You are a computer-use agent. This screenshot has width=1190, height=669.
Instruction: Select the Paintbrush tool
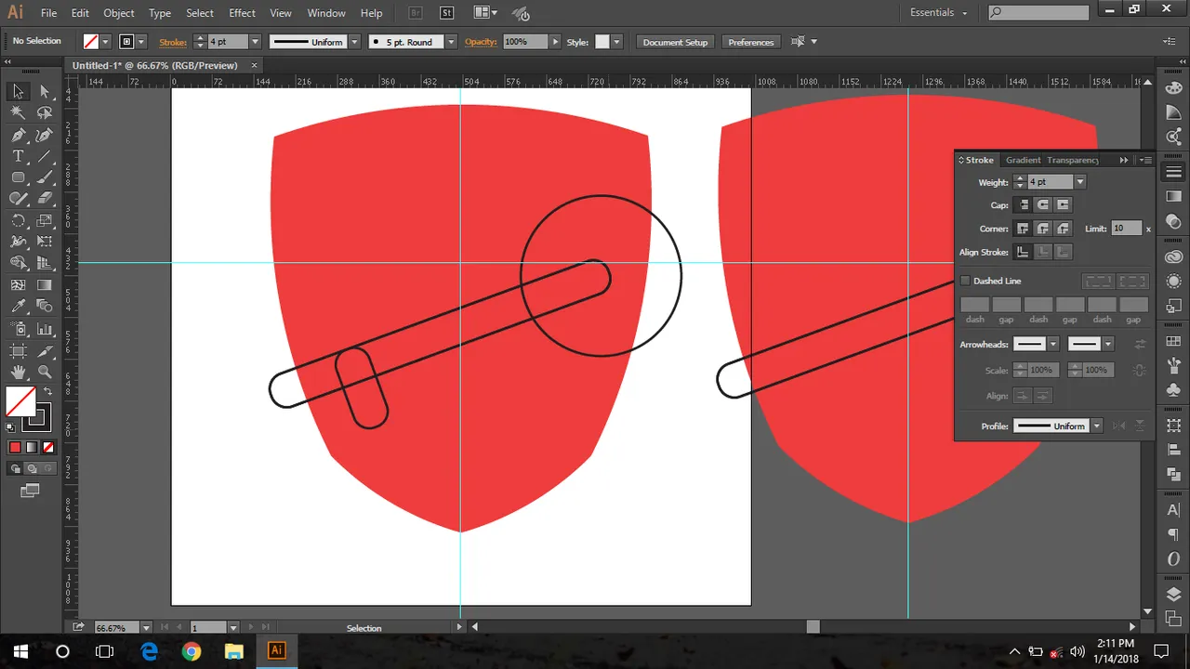tap(45, 177)
